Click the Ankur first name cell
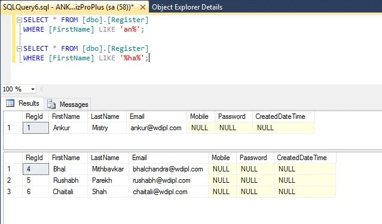Screen dimensions: 382x224 (68, 128)
